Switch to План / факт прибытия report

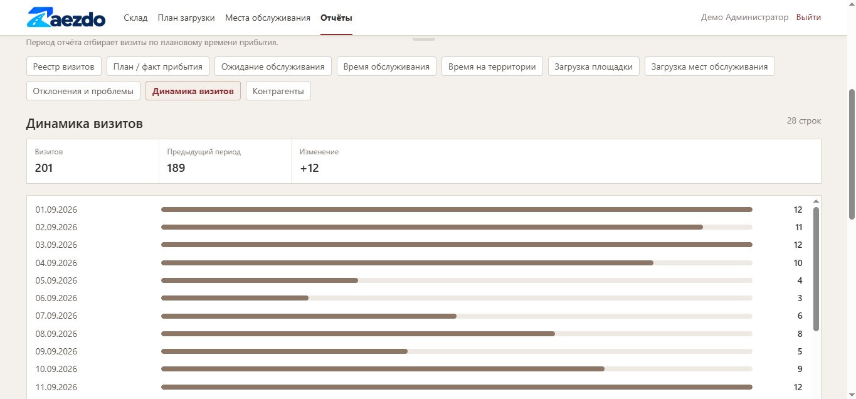point(158,66)
